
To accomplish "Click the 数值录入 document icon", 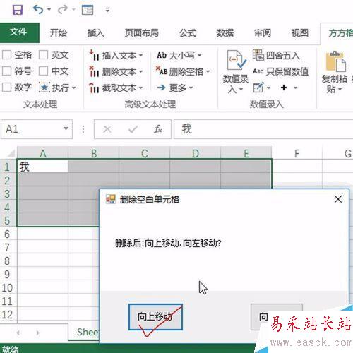I will pos(237,60).
